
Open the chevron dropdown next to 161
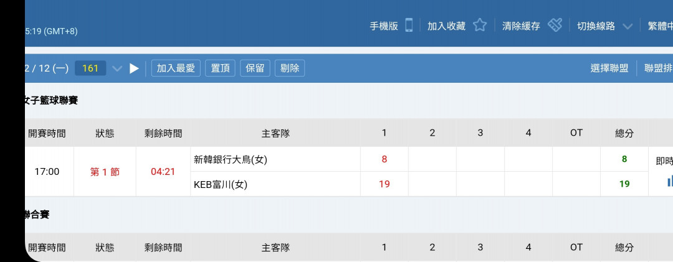tap(117, 68)
